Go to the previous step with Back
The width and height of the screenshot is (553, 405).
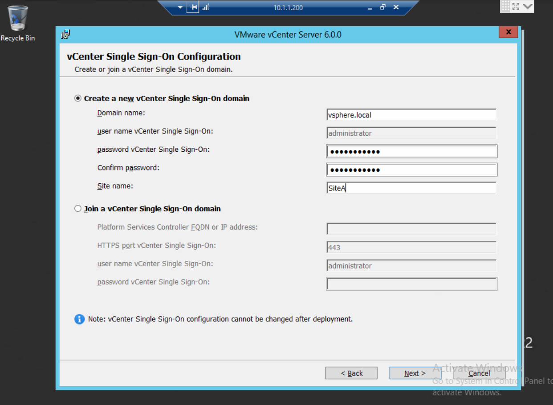click(351, 373)
